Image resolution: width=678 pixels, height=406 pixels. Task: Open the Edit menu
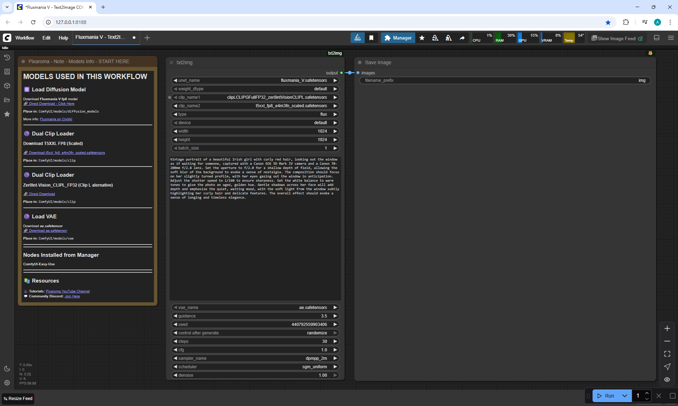tap(46, 38)
